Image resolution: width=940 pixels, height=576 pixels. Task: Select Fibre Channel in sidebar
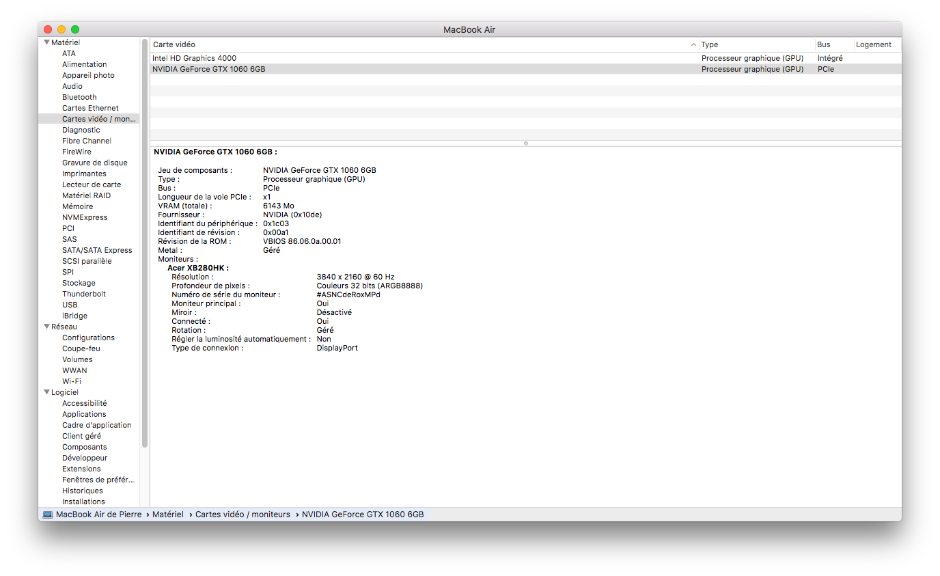pos(87,141)
